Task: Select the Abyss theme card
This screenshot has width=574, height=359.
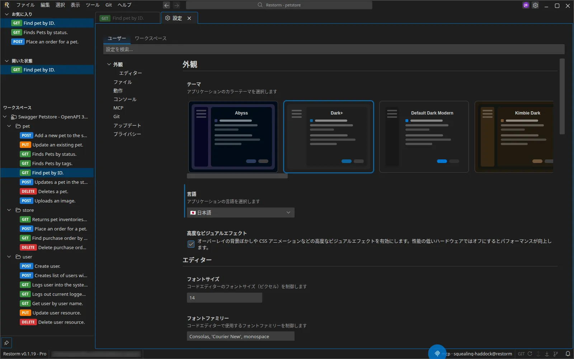Action: 233,137
